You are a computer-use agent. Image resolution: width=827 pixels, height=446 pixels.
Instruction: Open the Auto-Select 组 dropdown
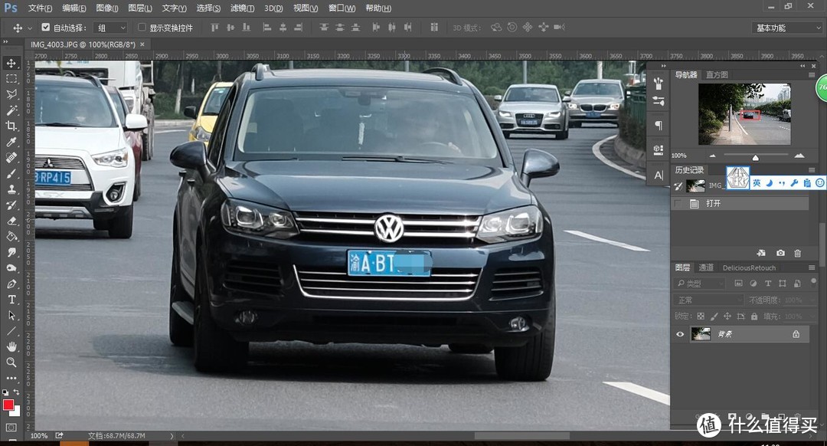click(x=111, y=28)
